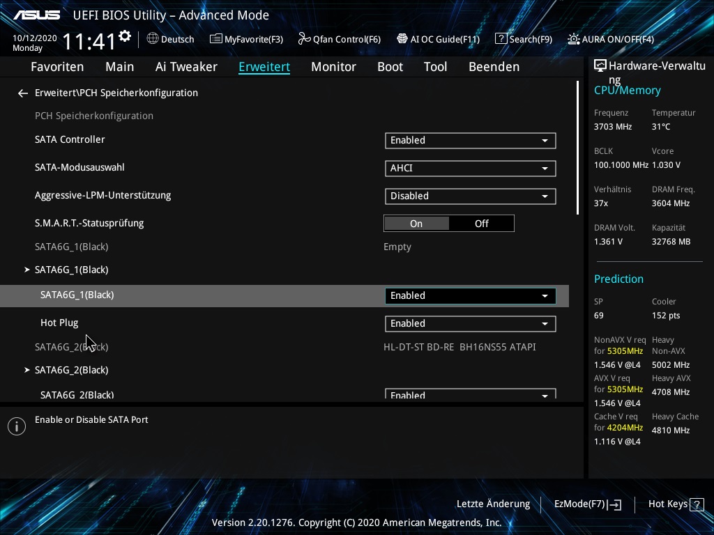The image size is (714, 535).
Task: Open the SATA Controller dropdown
Action: click(471, 141)
